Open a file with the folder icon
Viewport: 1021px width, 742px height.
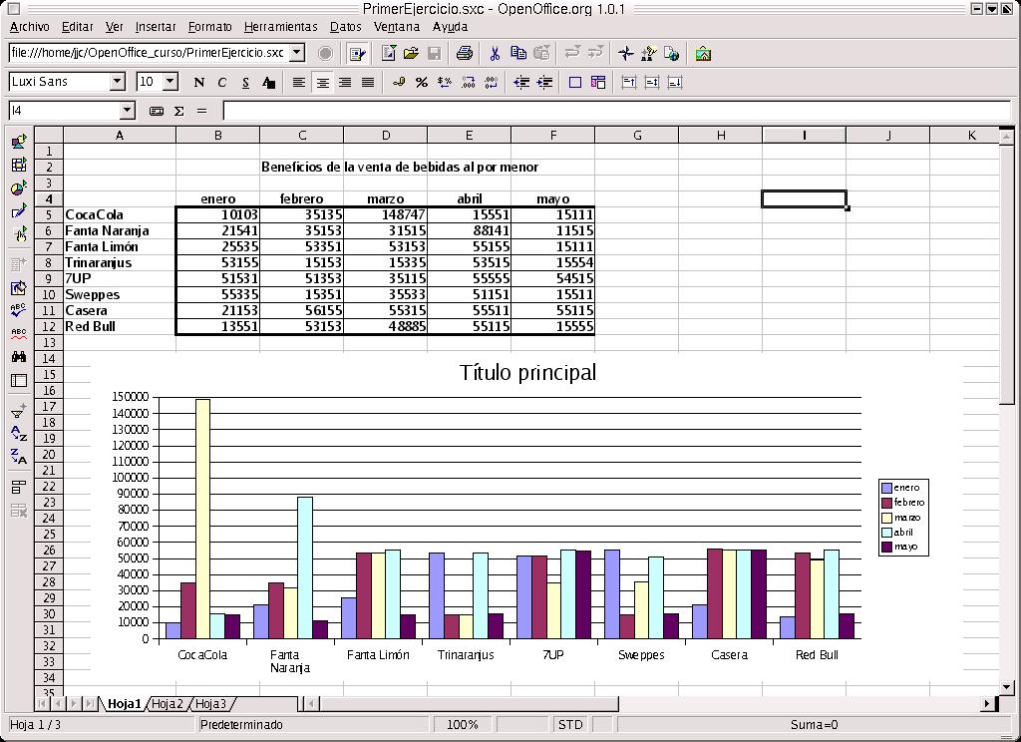click(x=411, y=54)
